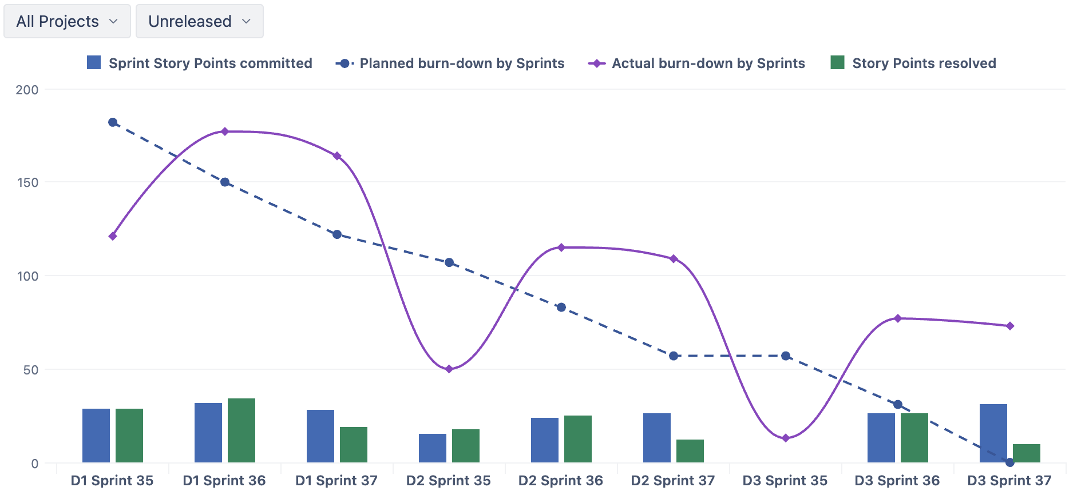Click the dashed-line Planned burn-down legend marker
This screenshot has height=503, width=1085.
tap(344, 63)
